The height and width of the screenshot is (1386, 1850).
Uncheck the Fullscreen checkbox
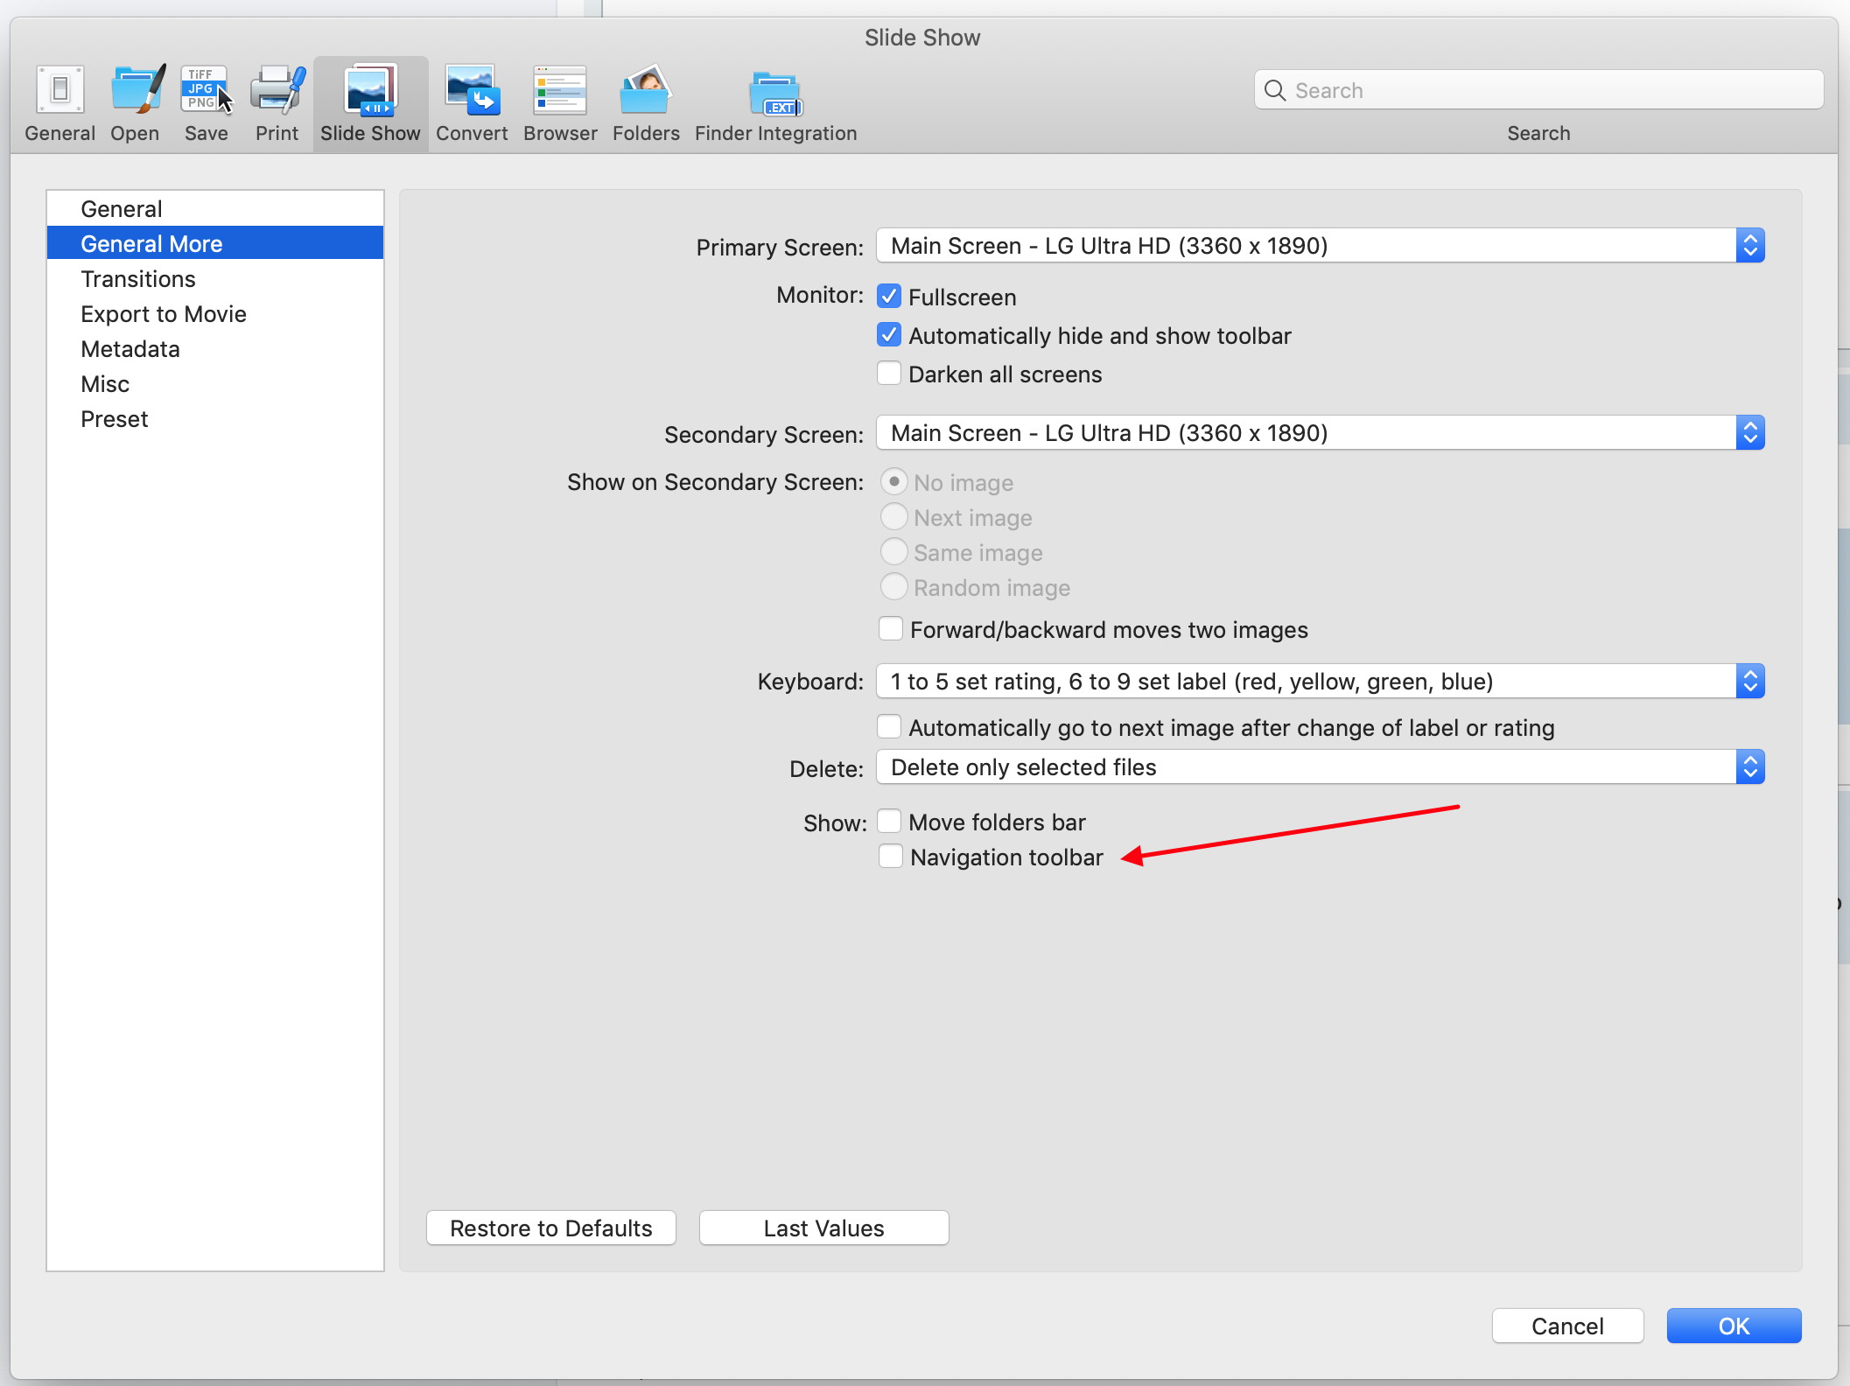[889, 297]
